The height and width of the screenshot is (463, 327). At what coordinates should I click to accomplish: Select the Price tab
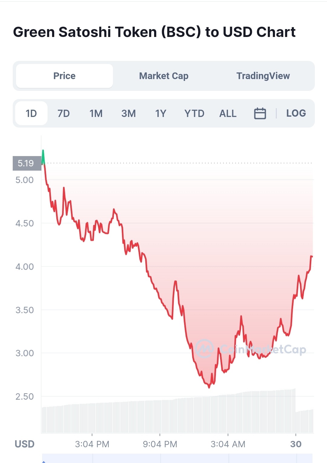point(64,76)
